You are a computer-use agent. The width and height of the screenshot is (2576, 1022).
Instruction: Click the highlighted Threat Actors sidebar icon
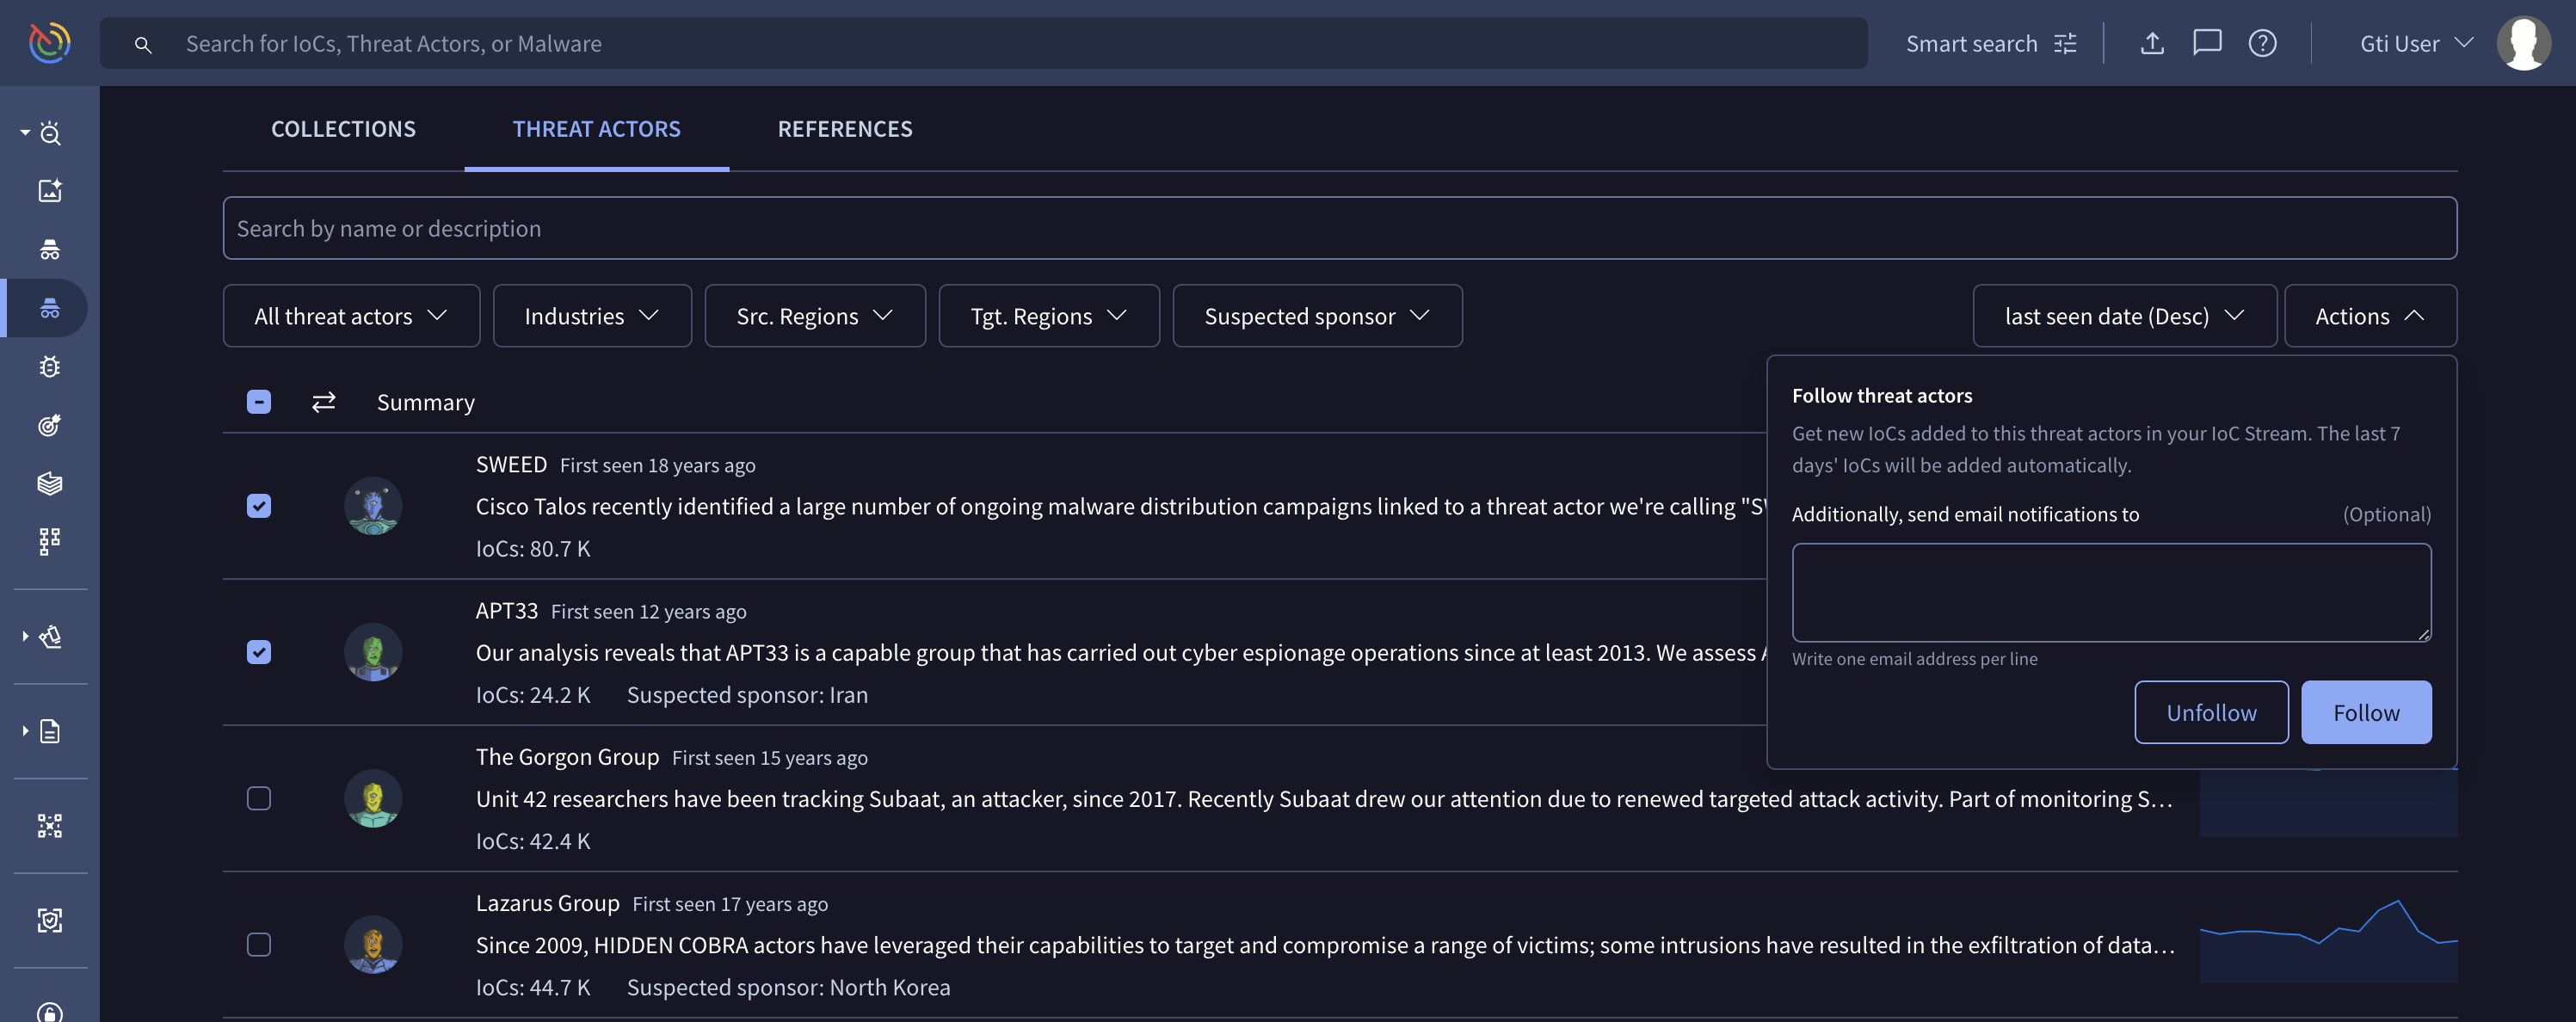pyautogui.click(x=50, y=307)
